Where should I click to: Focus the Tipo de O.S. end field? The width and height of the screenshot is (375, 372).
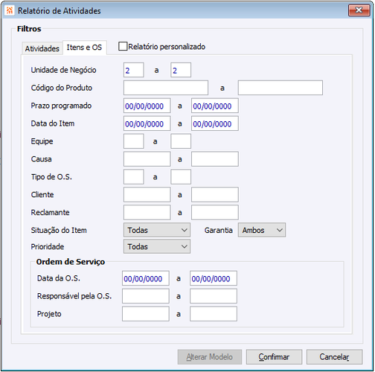pyautogui.click(x=181, y=177)
